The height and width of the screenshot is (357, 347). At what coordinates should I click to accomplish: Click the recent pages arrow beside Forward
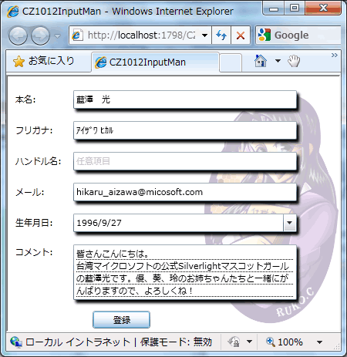tap(58, 35)
